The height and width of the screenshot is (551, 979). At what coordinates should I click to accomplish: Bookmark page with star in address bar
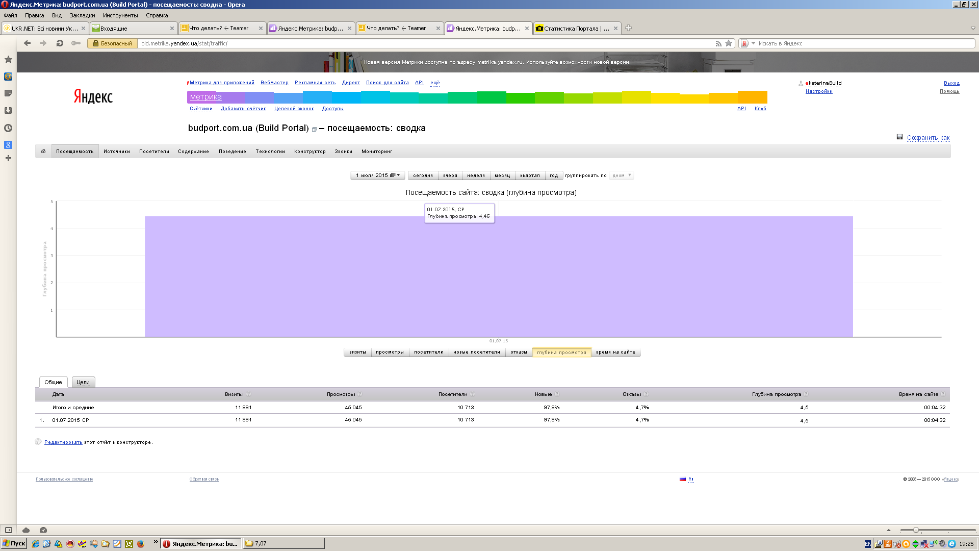point(729,43)
